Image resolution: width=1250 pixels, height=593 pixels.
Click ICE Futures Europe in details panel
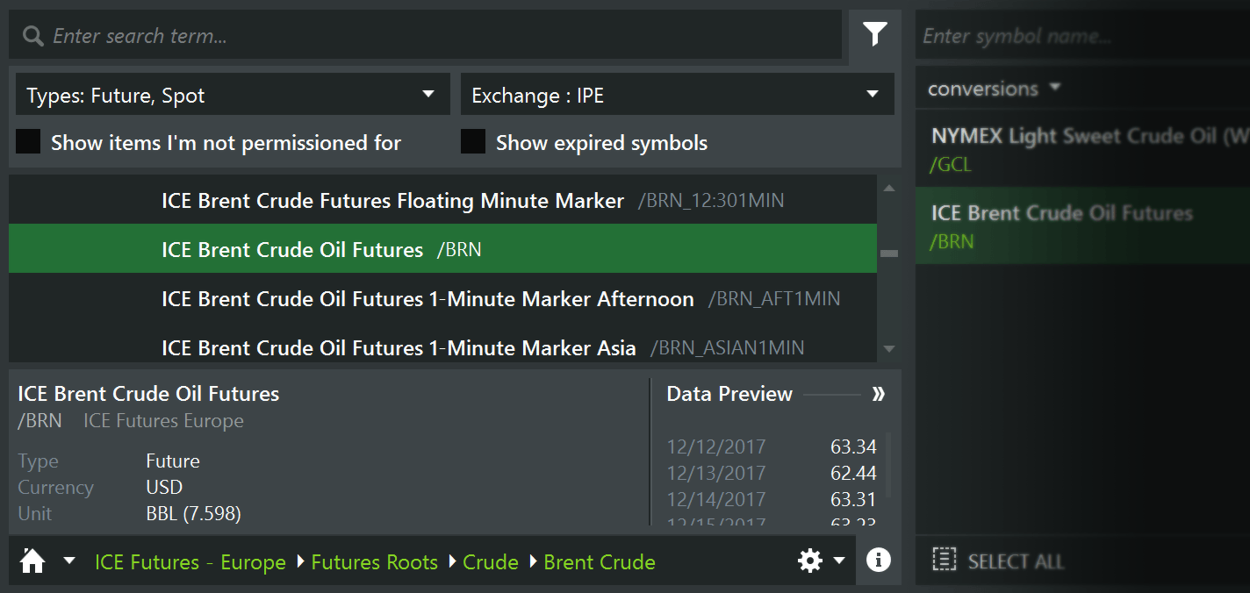click(163, 421)
